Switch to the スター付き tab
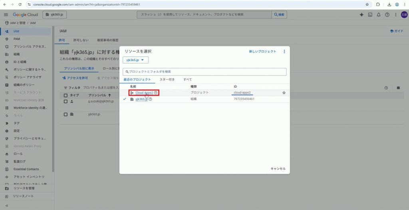409x210 pixels. pos(167,80)
